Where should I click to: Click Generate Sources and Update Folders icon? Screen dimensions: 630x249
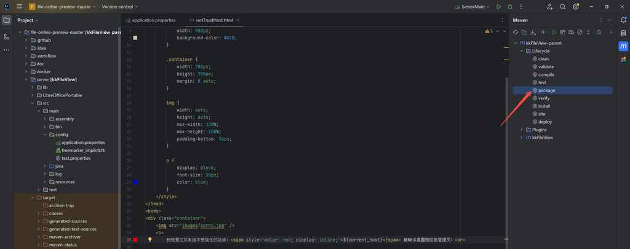(524, 32)
